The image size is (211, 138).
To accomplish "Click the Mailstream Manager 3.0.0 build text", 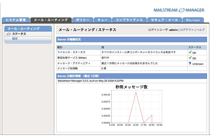I will coord(91,81).
